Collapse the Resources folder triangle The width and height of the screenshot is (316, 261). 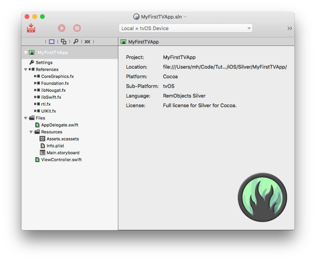pos(31,132)
